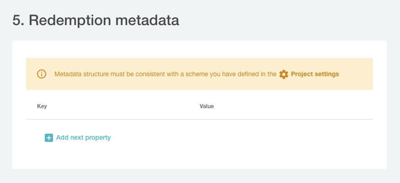The image size is (400, 183).
Task: Click the plus icon to add a property
Action: (49, 137)
